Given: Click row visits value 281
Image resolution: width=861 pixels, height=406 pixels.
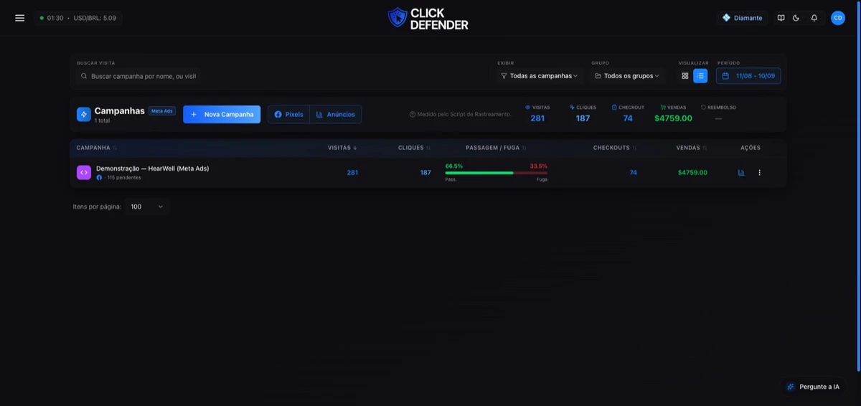Looking at the screenshot, I should (x=352, y=173).
